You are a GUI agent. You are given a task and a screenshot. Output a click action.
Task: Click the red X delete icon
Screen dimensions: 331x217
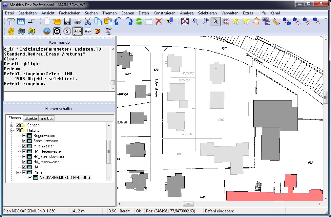pyautogui.click(x=159, y=22)
